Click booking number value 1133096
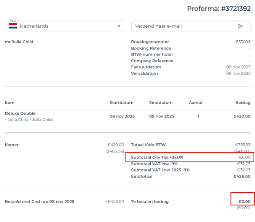Viewport: 255px width, 222px height. 243,42
